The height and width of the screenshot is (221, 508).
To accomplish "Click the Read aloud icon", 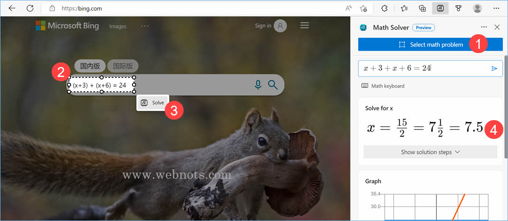I will (x=348, y=8).
